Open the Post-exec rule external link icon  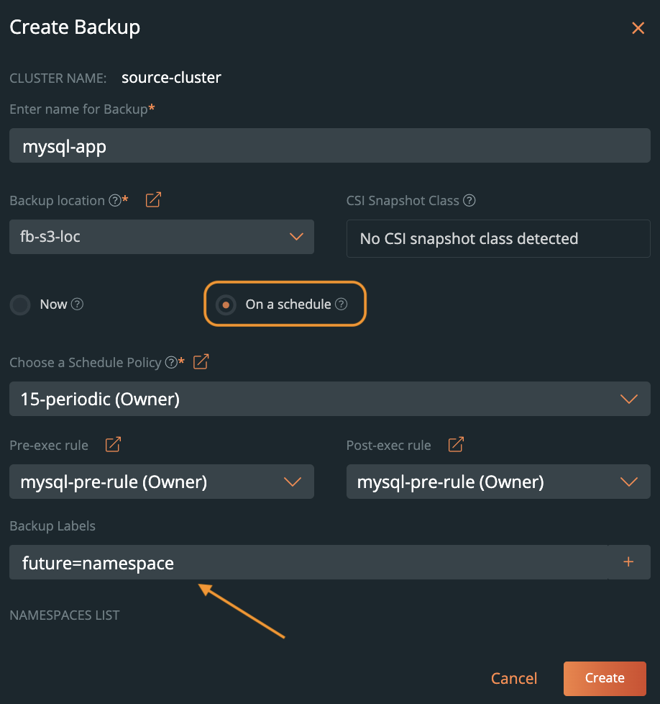click(x=456, y=445)
